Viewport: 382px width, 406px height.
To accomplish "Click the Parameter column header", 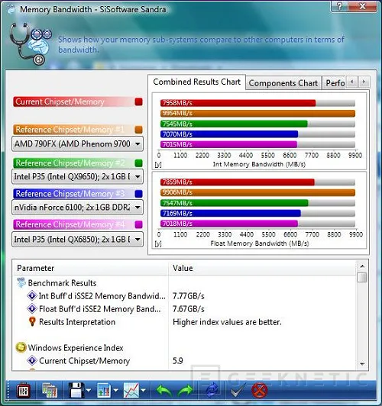I will (x=91, y=268).
